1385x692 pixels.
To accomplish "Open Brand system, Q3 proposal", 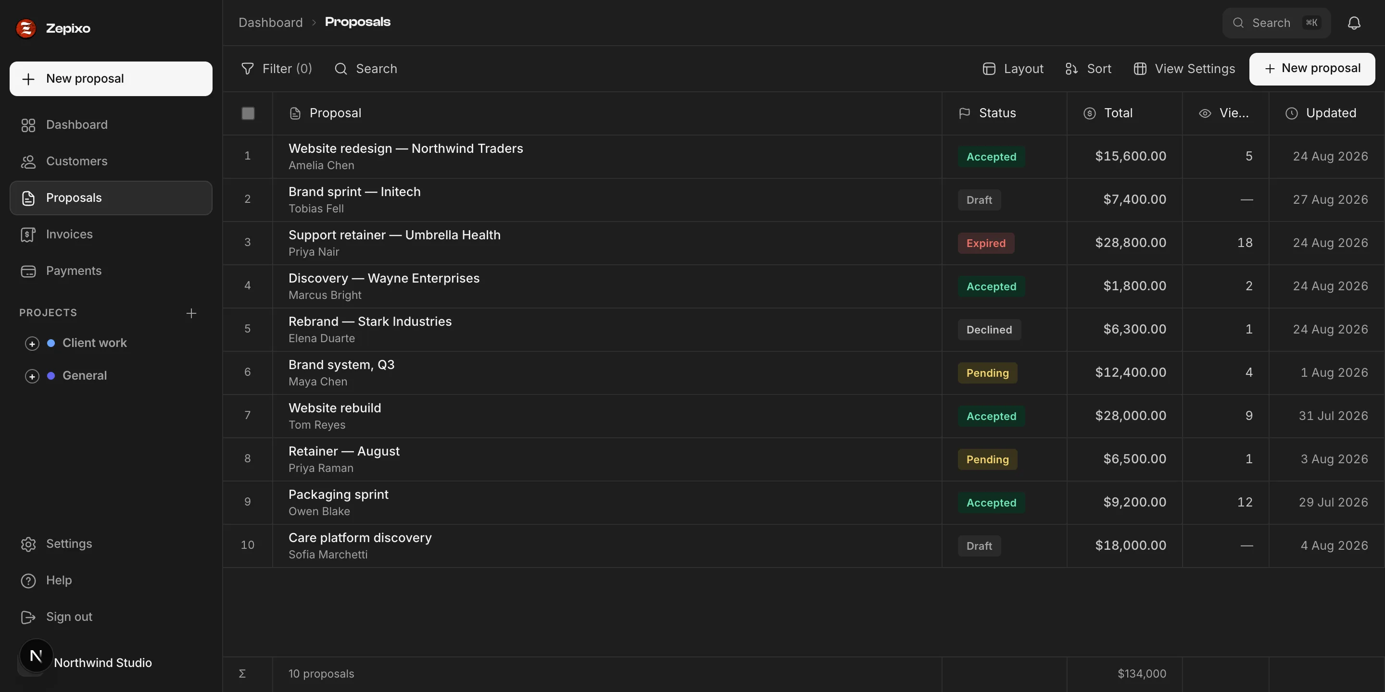I will [x=341, y=365].
